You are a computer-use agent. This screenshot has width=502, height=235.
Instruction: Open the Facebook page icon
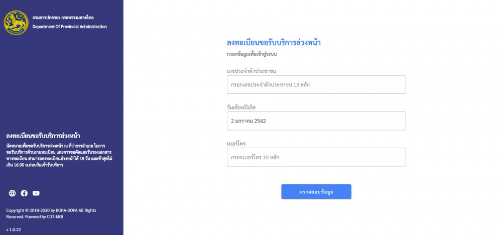(x=24, y=193)
